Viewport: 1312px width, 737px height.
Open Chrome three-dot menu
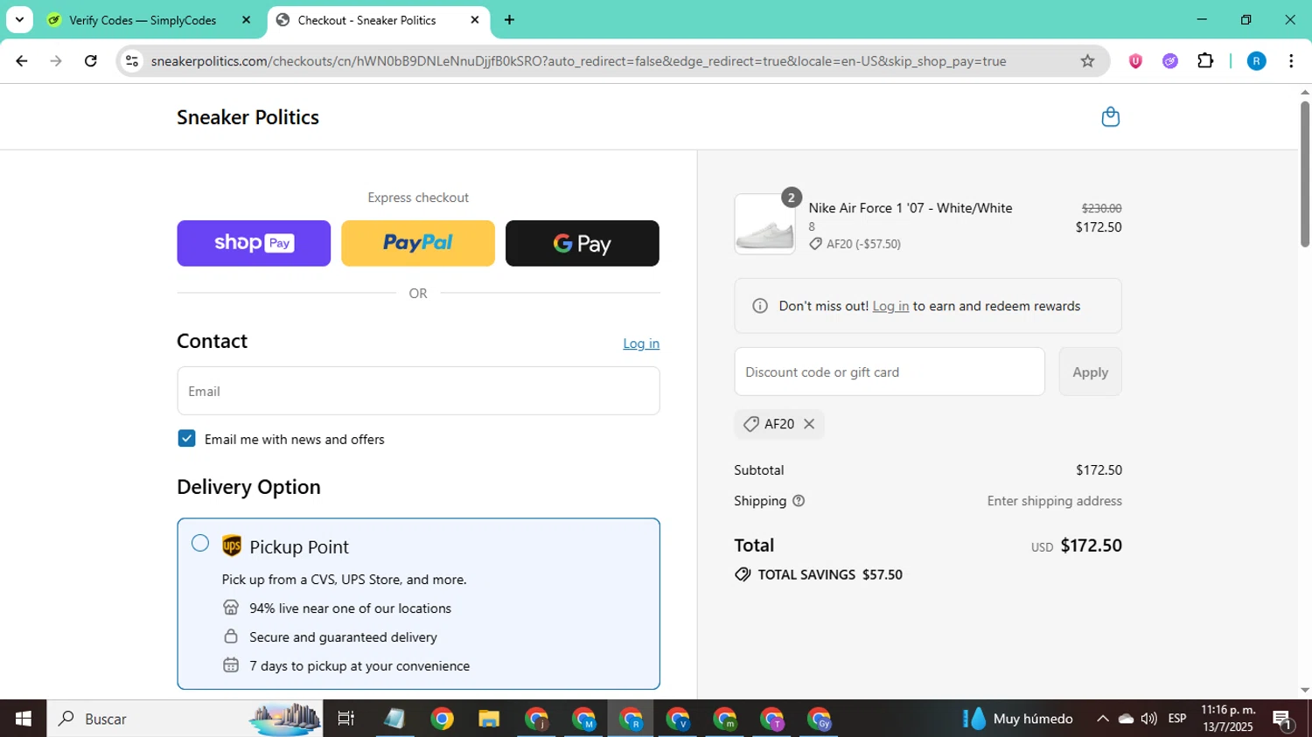point(1291,61)
